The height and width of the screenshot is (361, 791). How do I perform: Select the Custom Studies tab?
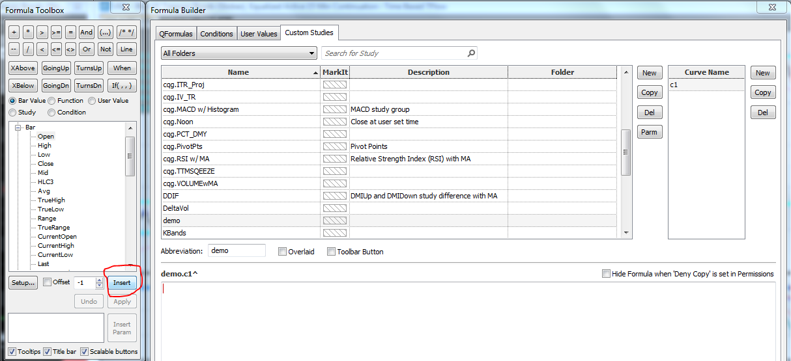[x=309, y=33]
